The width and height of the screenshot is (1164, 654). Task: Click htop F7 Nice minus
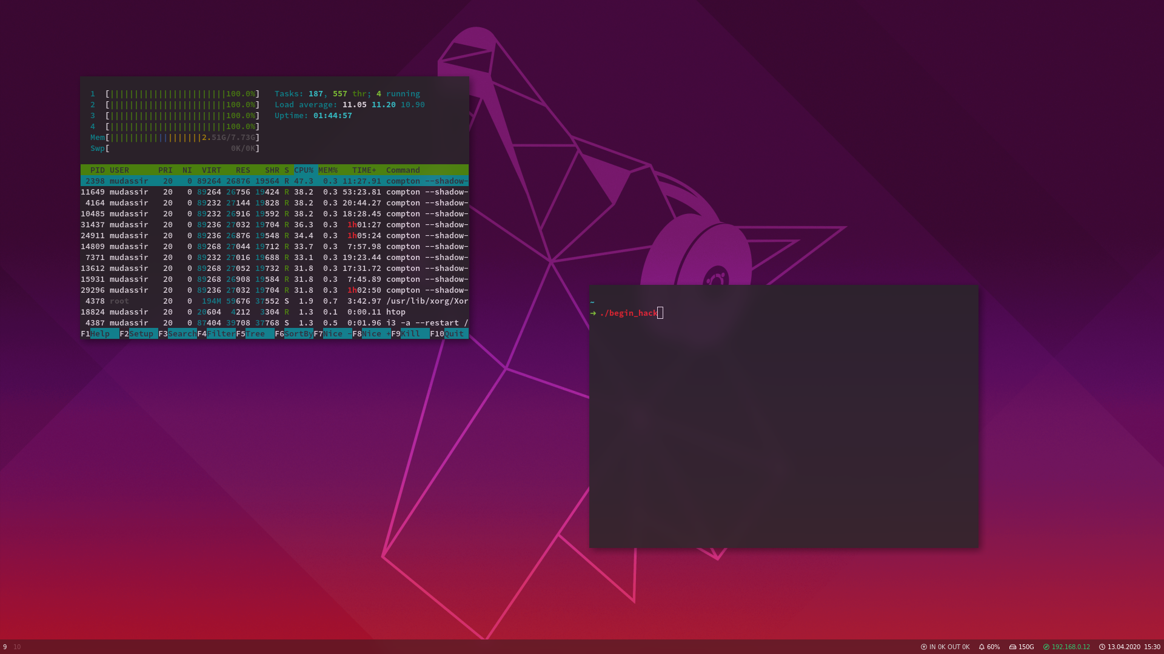point(333,334)
